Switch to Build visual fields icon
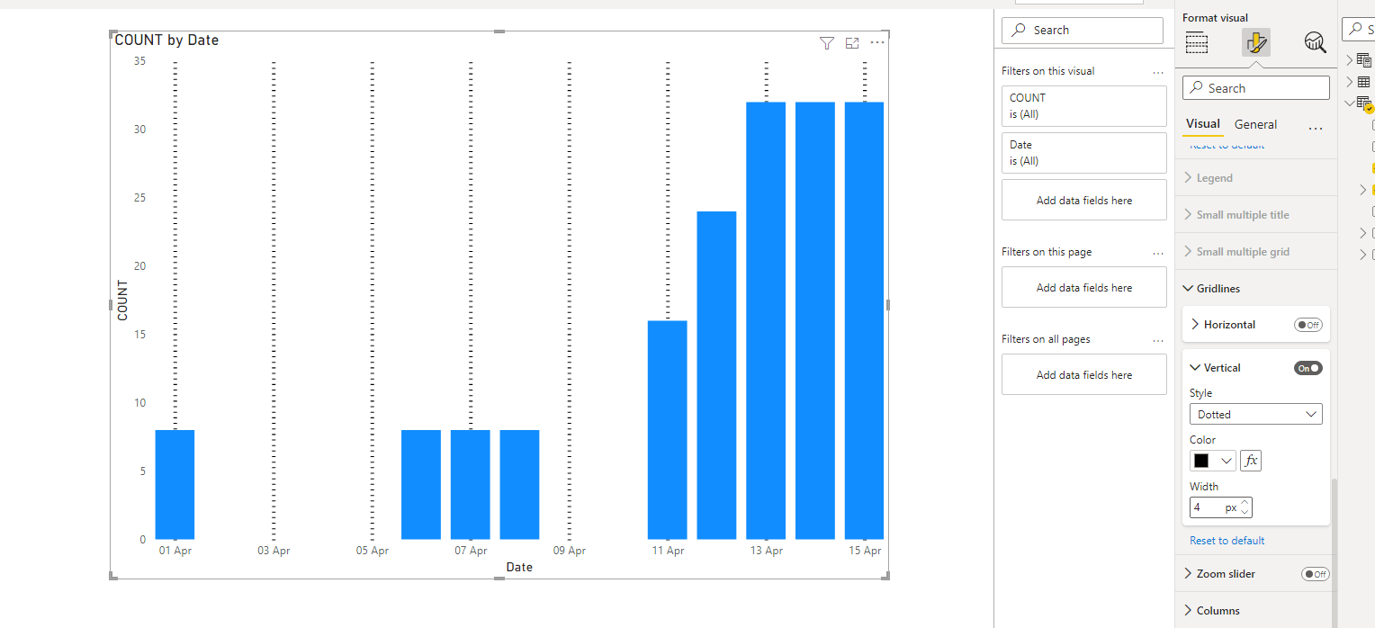Image resolution: width=1375 pixels, height=628 pixels. click(1197, 42)
